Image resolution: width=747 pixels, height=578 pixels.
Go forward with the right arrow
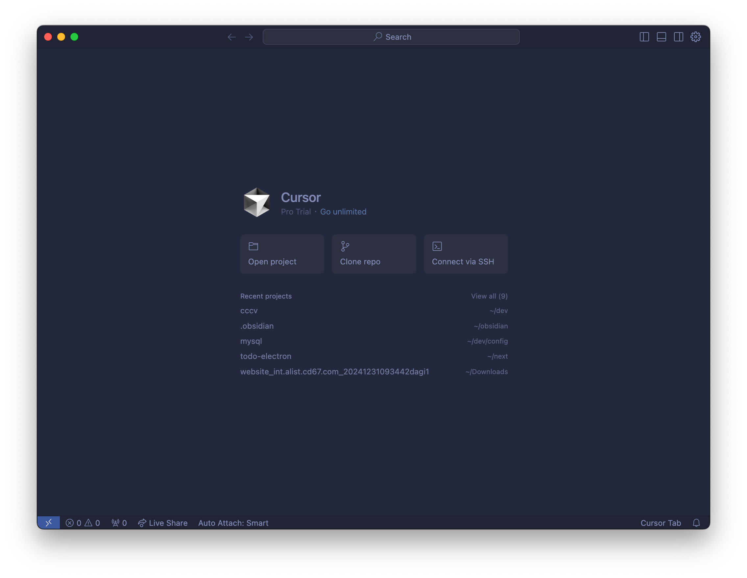[249, 37]
